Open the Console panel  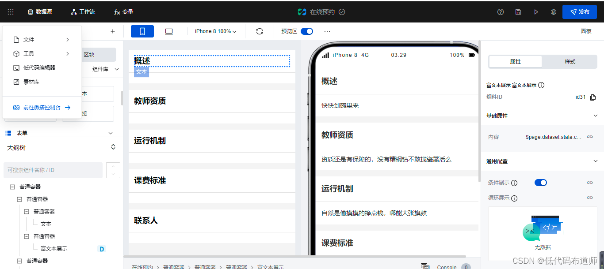click(447, 267)
